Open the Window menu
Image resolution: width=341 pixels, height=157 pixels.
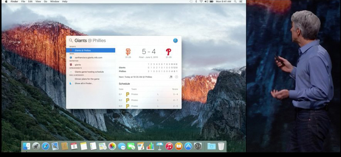[55, 2]
